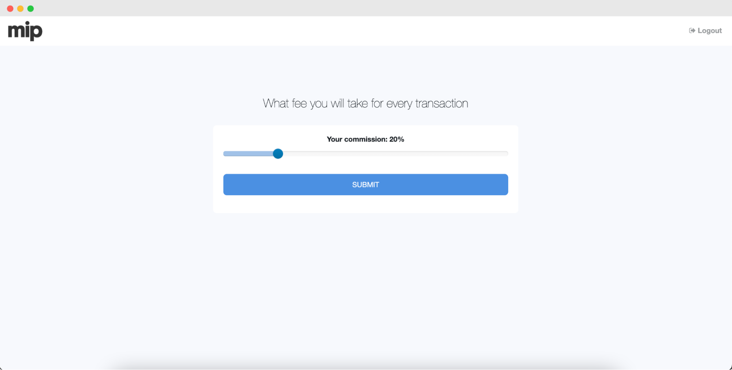This screenshot has height=370, width=732.
Task: Click the far left start of the commission slider
Action: (x=225, y=154)
